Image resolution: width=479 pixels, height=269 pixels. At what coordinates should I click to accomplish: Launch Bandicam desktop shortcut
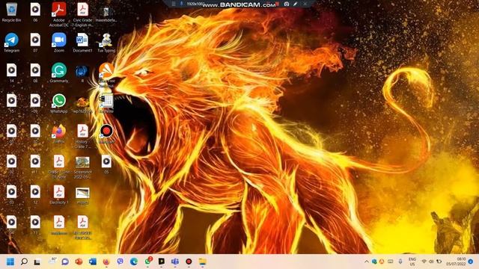tap(106, 134)
